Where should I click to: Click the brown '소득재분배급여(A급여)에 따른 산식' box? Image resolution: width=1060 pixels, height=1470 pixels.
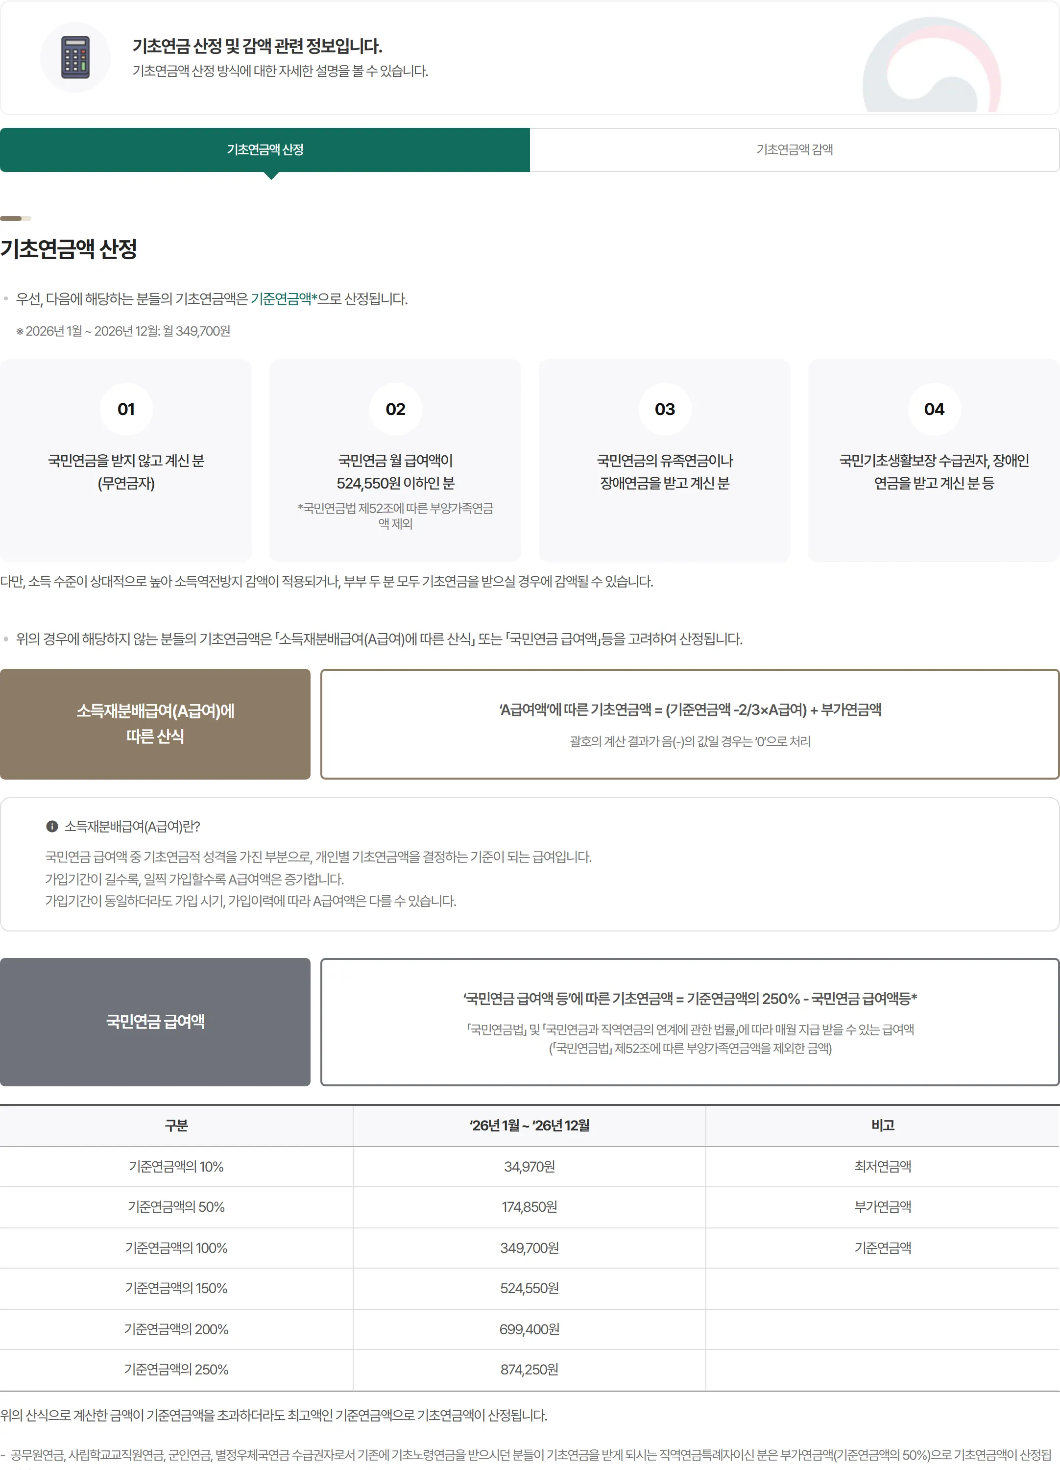coord(155,724)
